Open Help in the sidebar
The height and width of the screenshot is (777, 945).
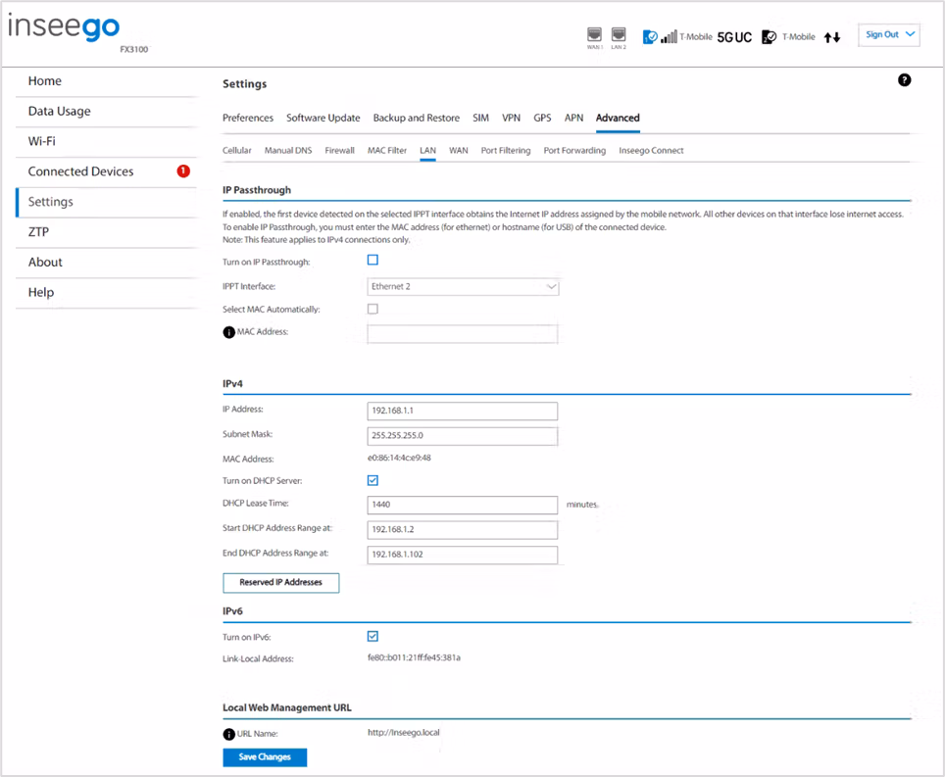[41, 292]
